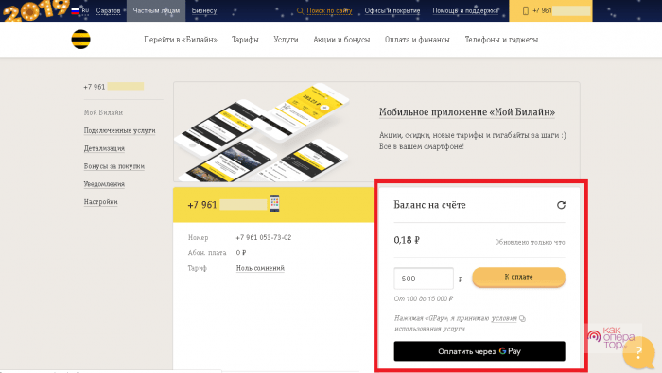Click the balance value 0,18 ₽
The height and width of the screenshot is (373, 662).
(407, 240)
